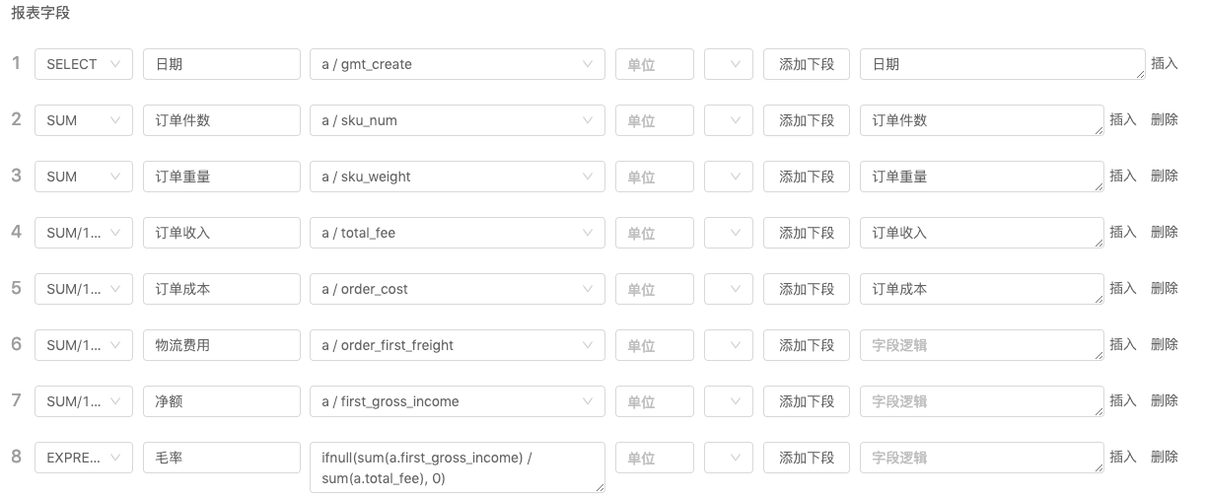Screen dimensions: 1205x498
Task: Remove row 8 using the 删除 link
Action: click(1165, 457)
